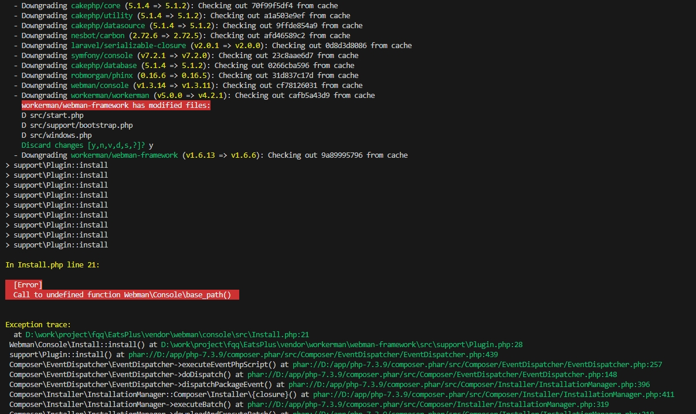Image resolution: width=696 pixels, height=414 pixels.
Task: Click the commit hash 9ffde854a9
Action: click(297, 26)
